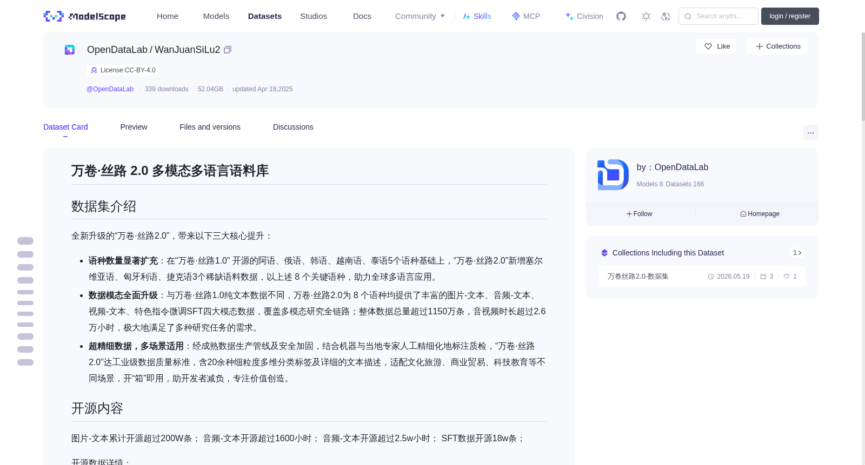Switch to the Preview tab

coord(134,127)
